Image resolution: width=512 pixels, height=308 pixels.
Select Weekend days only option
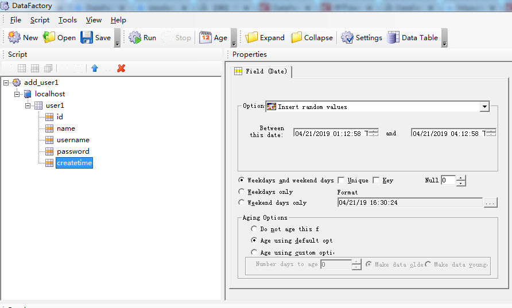[x=241, y=202]
